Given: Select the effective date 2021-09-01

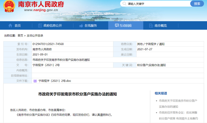Looking at the screenshot, I should [40, 55].
